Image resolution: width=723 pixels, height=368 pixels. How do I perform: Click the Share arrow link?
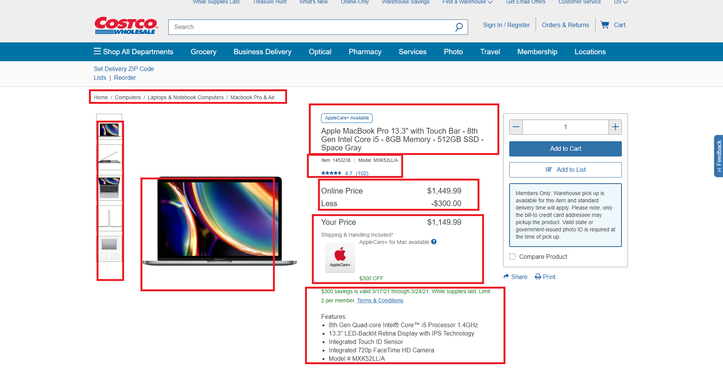coord(515,277)
